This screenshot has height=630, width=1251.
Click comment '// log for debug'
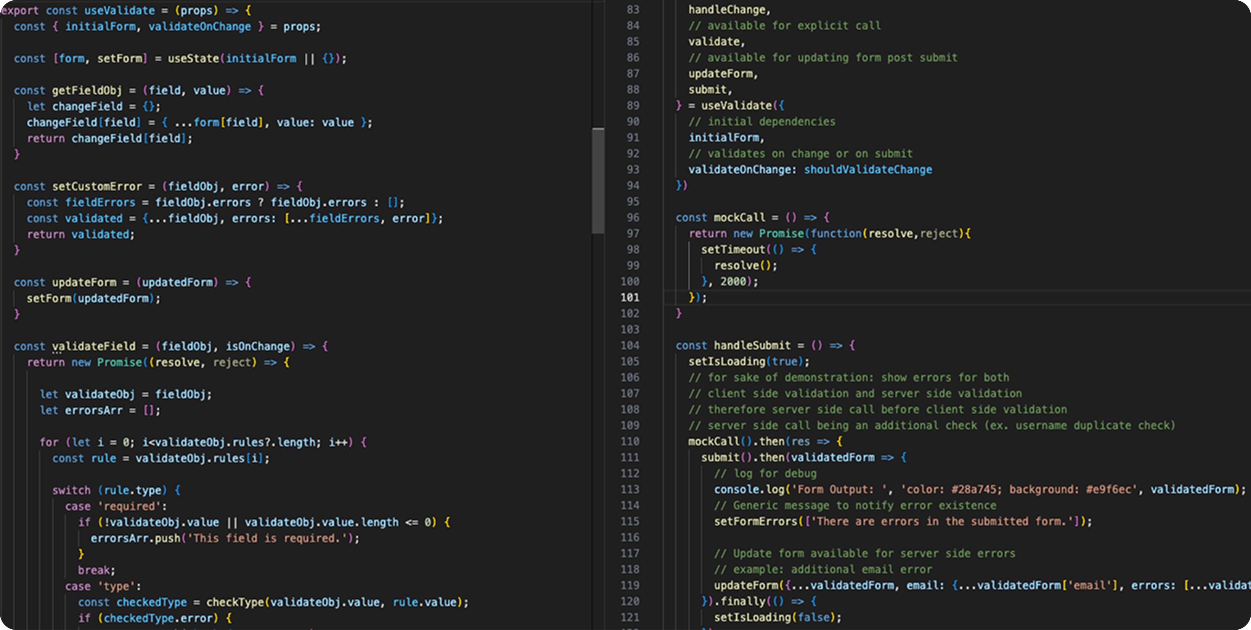click(x=765, y=473)
